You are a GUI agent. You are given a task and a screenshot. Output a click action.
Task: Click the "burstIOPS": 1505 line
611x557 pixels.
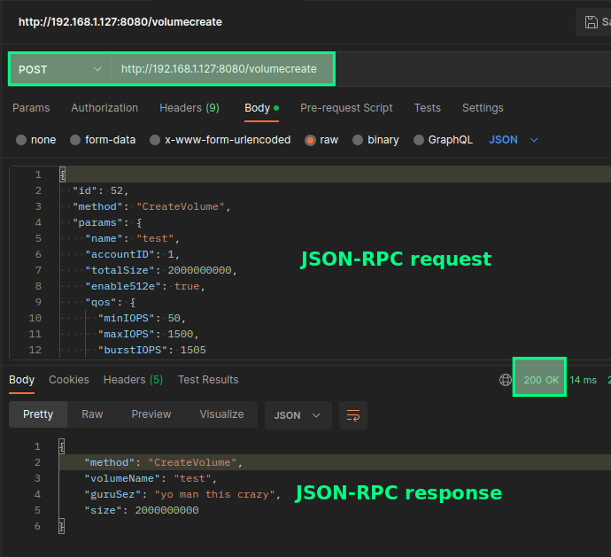point(152,350)
